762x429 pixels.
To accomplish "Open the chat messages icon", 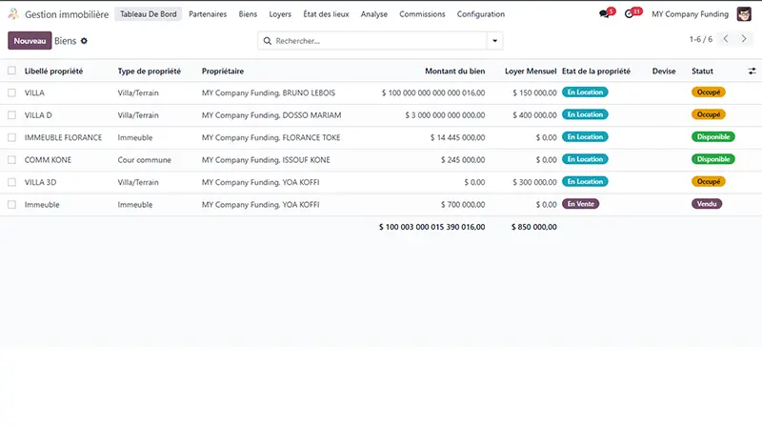I will pyautogui.click(x=604, y=14).
